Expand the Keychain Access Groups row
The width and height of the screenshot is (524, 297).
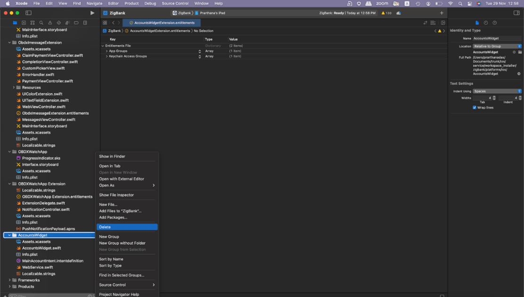pyautogui.click(x=106, y=56)
